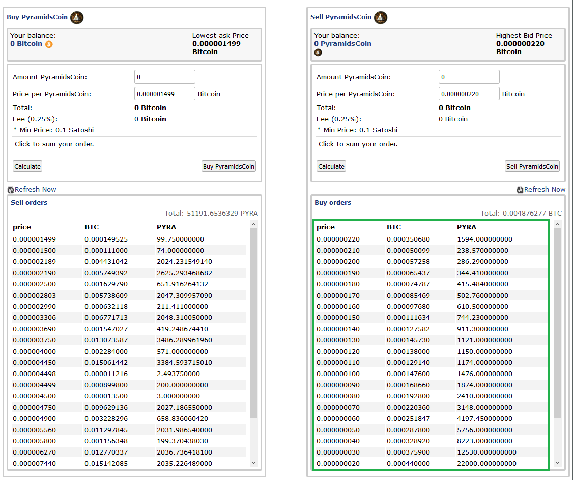Select buy order at price 0.000000190
Viewport: 573px width, 480px height.
[x=432, y=273]
